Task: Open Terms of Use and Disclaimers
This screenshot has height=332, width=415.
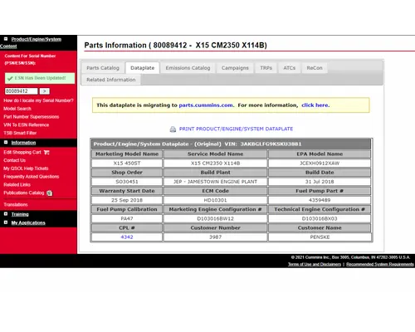Action: pos(315,264)
